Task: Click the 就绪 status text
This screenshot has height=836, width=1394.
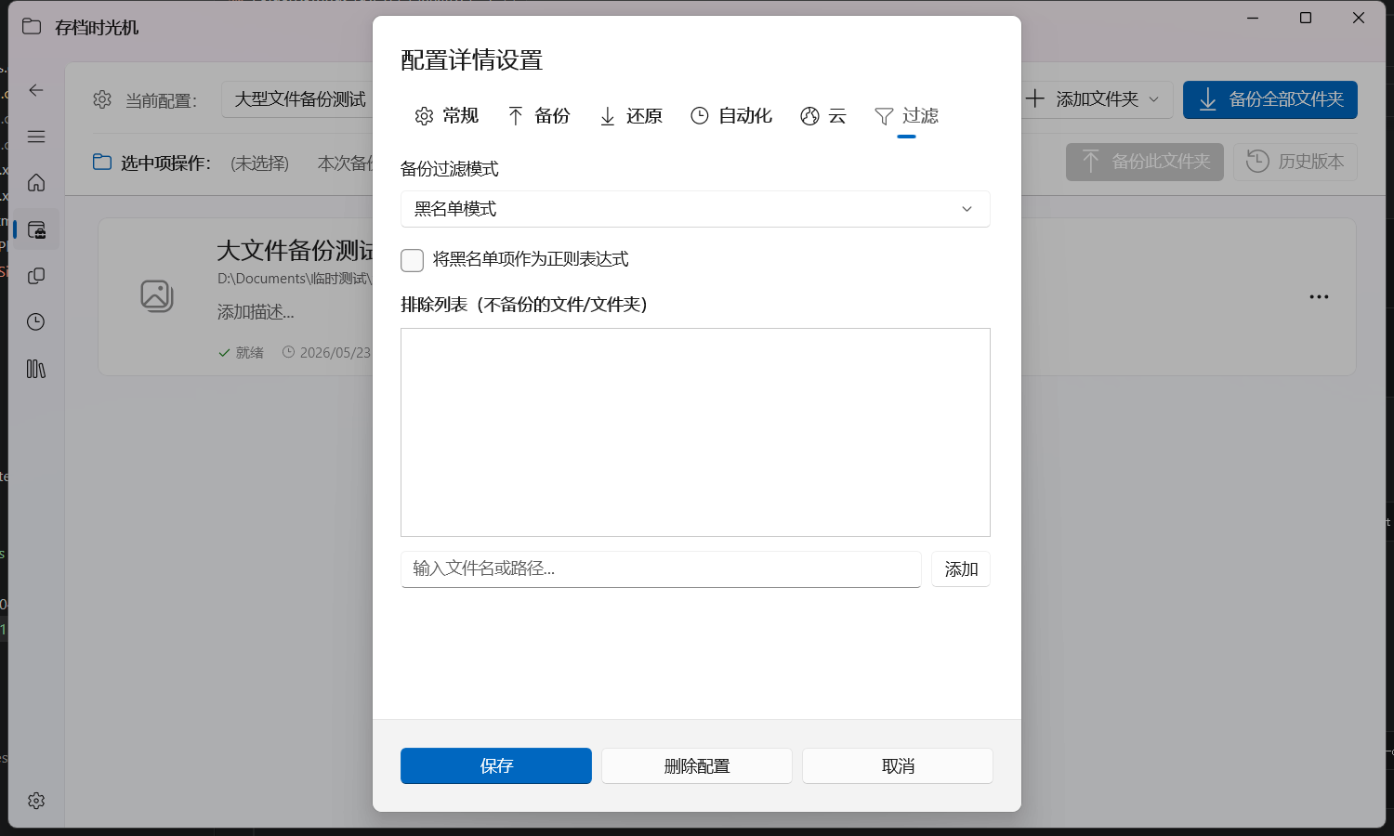Action: tap(250, 353)
